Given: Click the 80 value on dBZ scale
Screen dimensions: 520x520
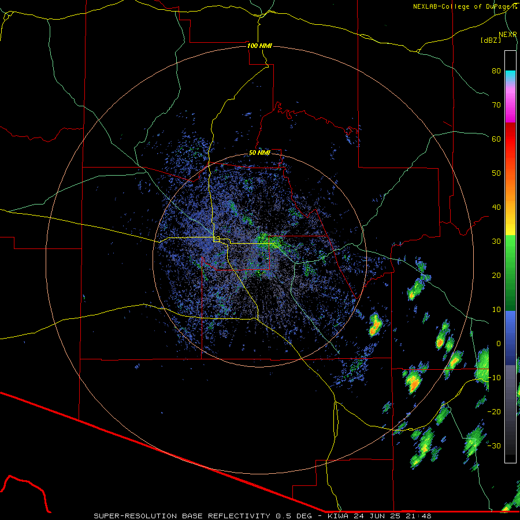Looking at the screenshot, I should pyautogui.click(x=496, y=70).
